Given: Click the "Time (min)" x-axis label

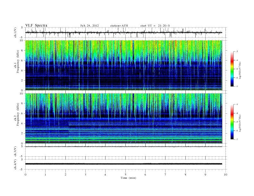Looking at the screenshot, I should [x=128, y=178].
